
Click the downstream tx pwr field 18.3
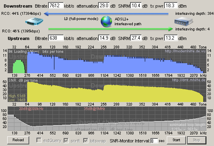click(171, 6)
